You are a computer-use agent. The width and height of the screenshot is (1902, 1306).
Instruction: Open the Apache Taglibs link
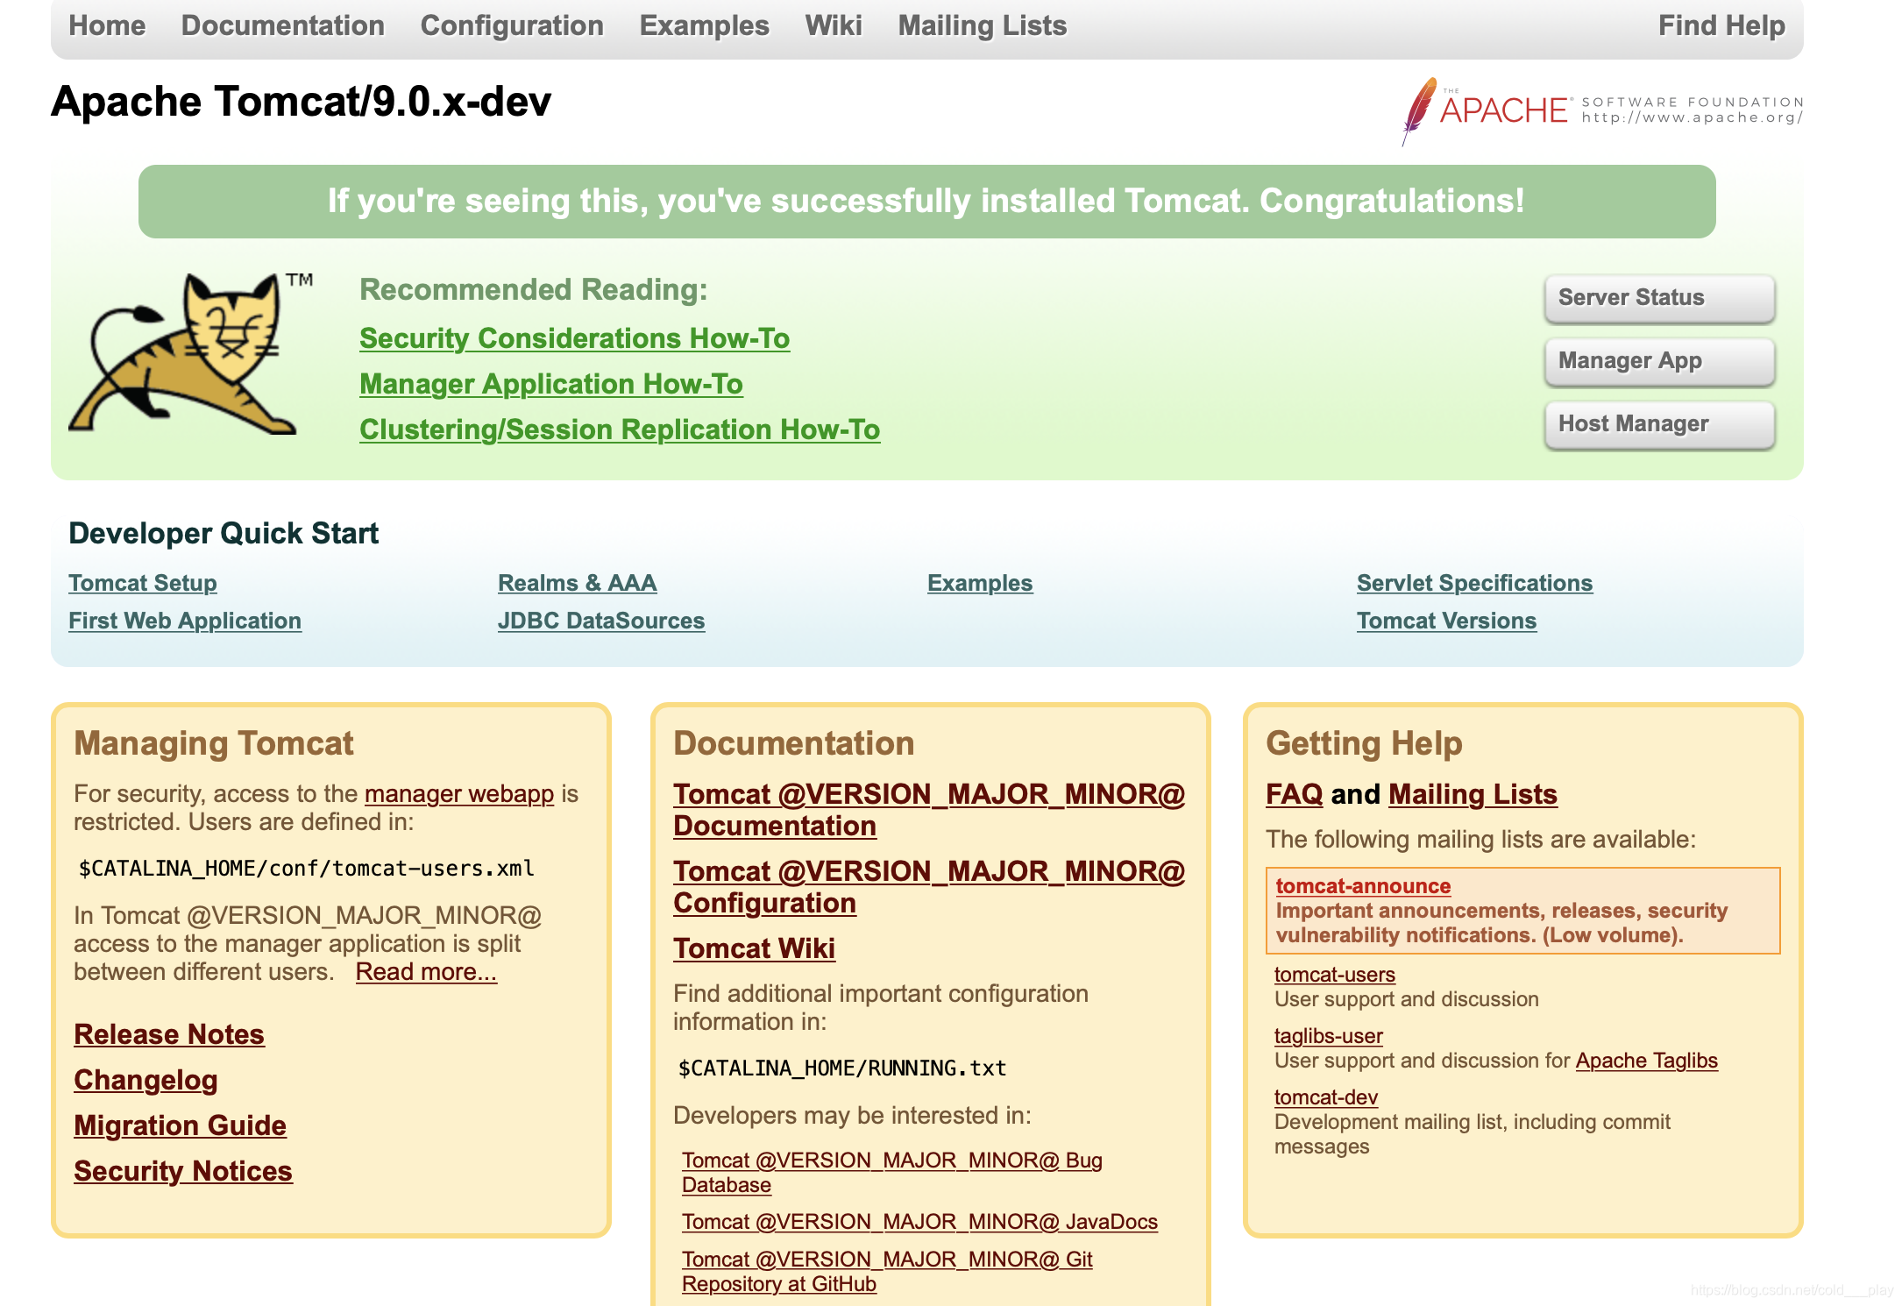pyautogui.click(x=1647, y=1061)
